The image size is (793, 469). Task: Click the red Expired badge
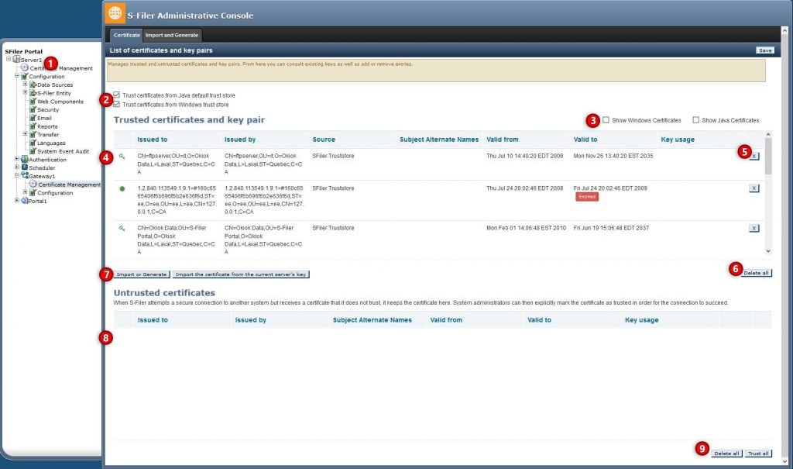click(587, 196)
